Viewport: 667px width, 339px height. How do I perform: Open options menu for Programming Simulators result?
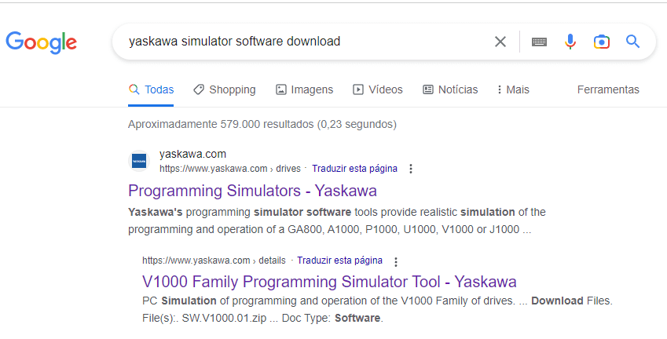(x=411, y=169)
